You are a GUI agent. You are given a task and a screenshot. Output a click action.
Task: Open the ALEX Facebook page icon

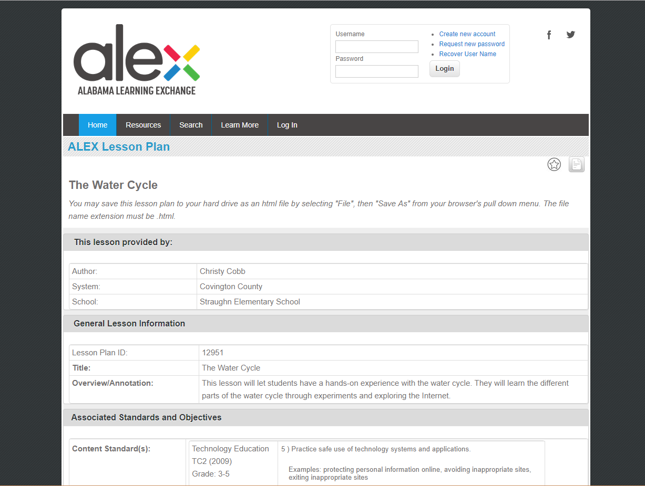[x=549, y=35]
